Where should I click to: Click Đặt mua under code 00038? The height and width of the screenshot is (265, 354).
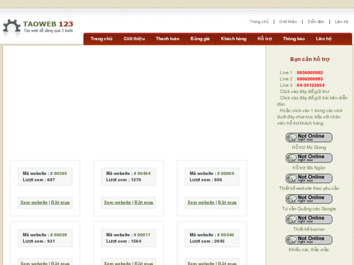pos(60,263)
